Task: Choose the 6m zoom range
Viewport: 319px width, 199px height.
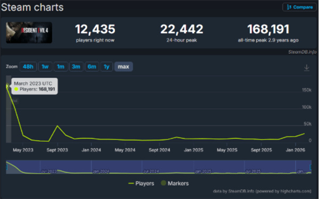Action: point(92,67)
